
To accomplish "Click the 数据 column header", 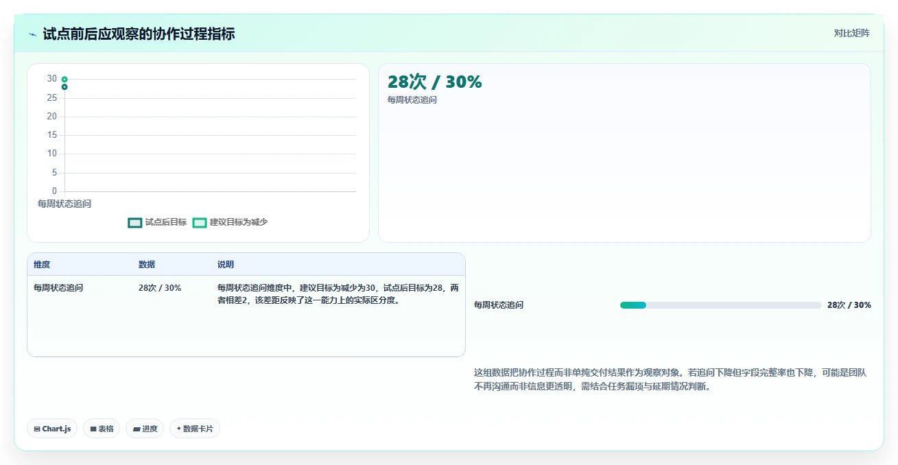I will click(x=147, y=265).
